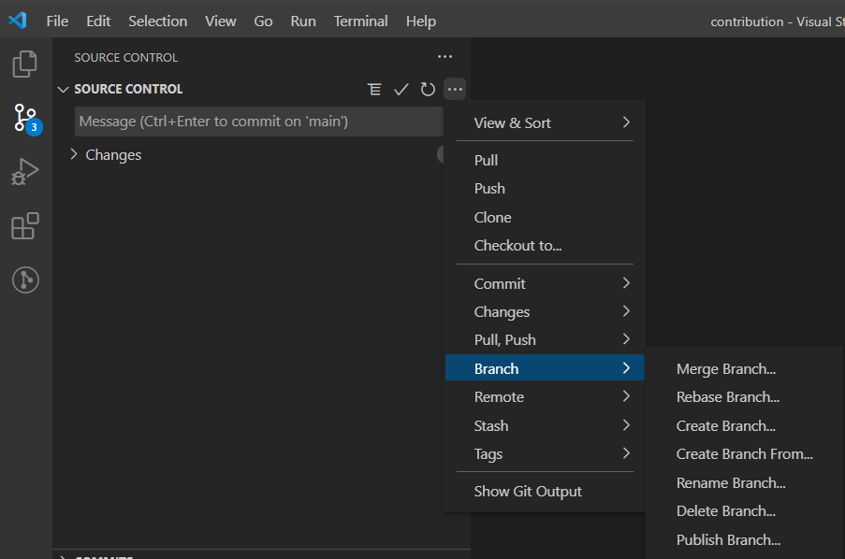
Task: Open the Source Control section's more actions ellipsis
Action: point(455,90)
